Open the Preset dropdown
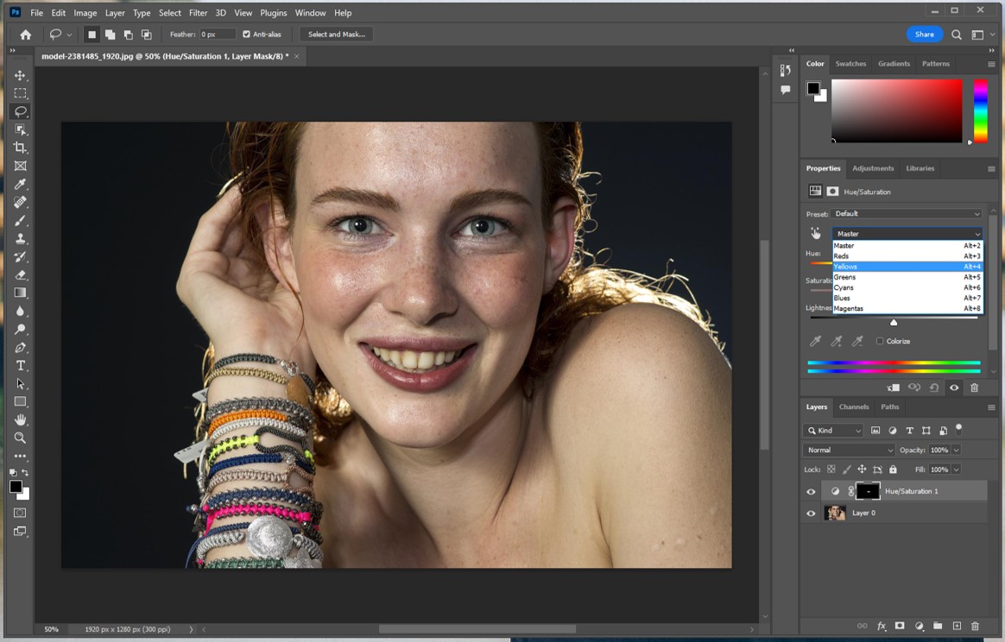The image size is (1005, 642). (907, 214)
